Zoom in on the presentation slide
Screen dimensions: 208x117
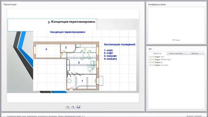[x=68, y=107]
